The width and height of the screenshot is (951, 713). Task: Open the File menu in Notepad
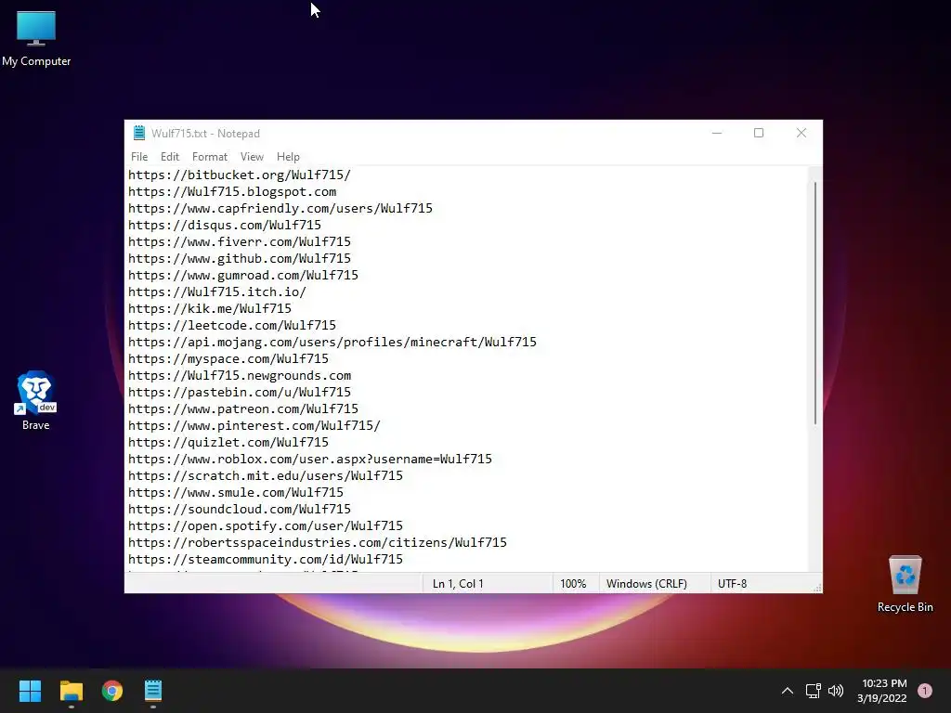pos(139,156)
